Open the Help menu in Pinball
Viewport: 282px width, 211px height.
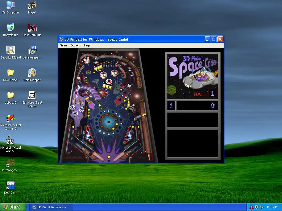tap(87, 45)
